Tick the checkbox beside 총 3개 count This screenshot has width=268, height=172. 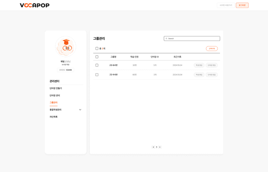(x=97, y=49)
